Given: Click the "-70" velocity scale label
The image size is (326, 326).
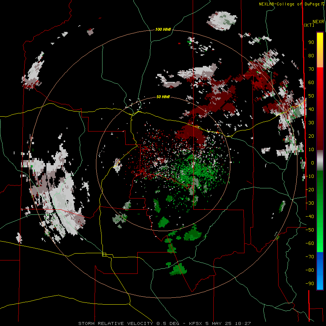Looking at the screenshot, I should click(310, 257).
